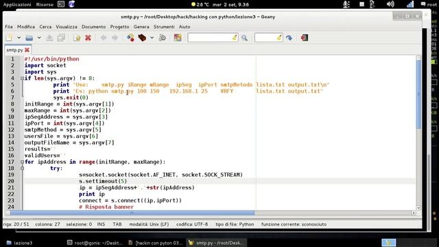The width and height of the screenshot is (439, 247).
Task: Open the build options dropdown arrow
Action: pyautogui.click(x=152, y=38)
